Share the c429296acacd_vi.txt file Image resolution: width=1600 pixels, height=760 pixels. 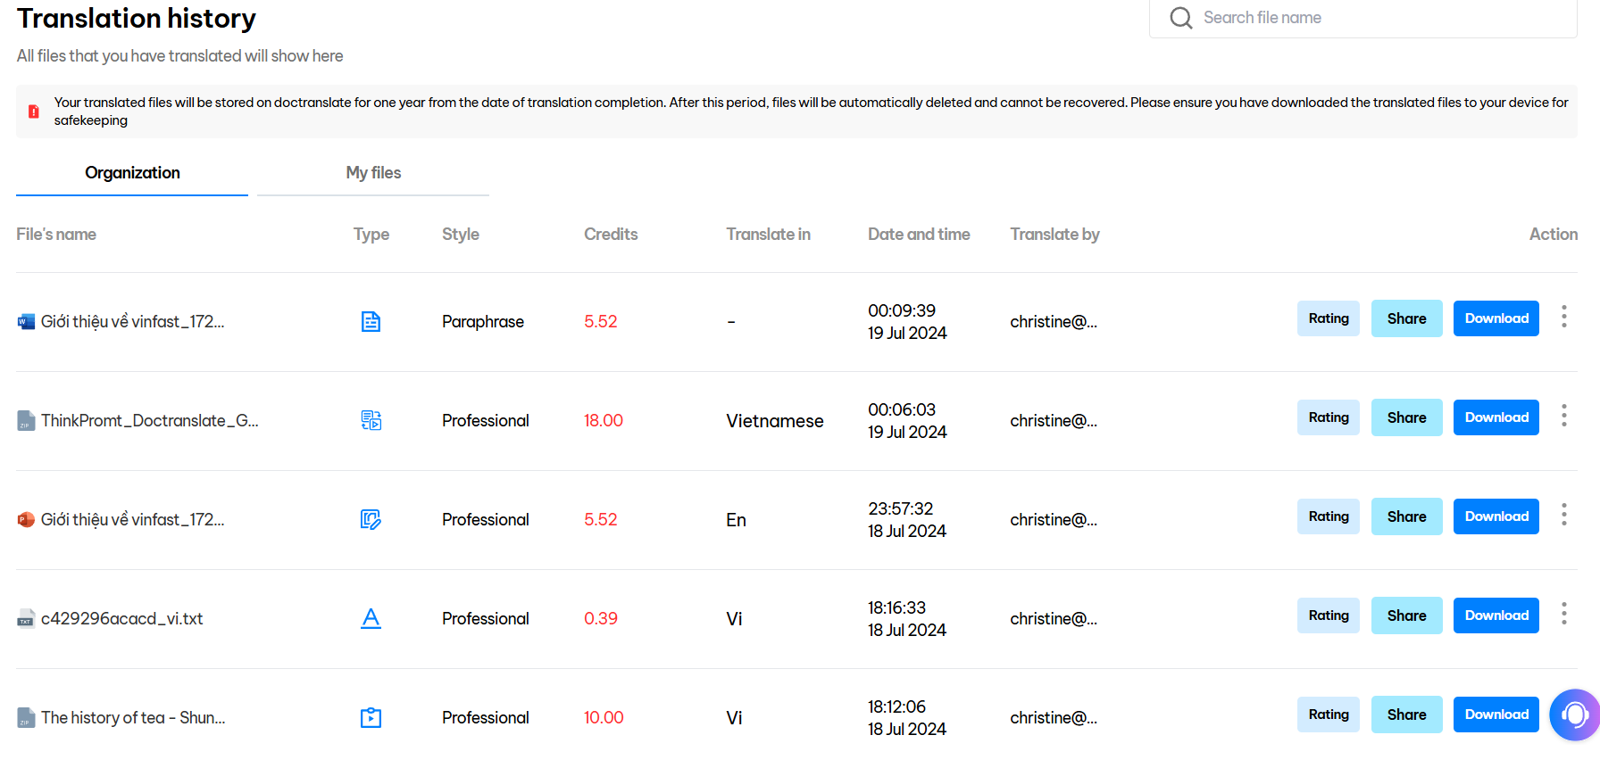(1406, 615)
